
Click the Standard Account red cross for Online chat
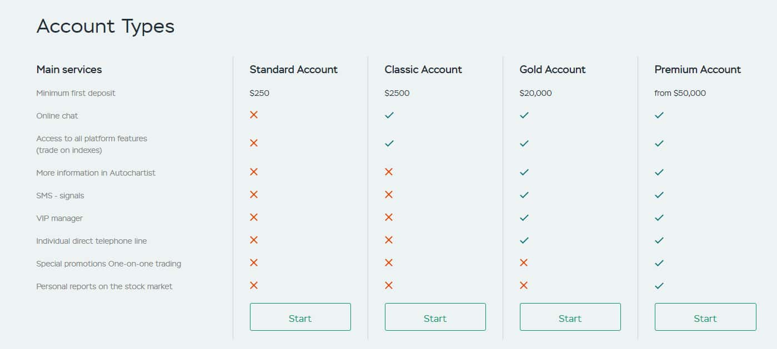coord(254,115)
